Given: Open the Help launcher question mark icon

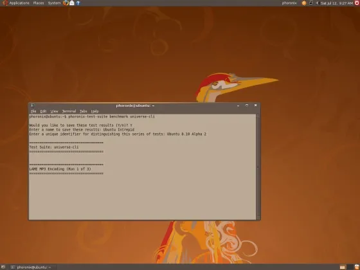Looking at the screenshot, I should tap(78, 3).
